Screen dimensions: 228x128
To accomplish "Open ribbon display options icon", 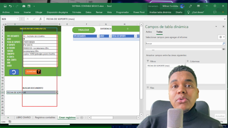I will click(198, 6).
